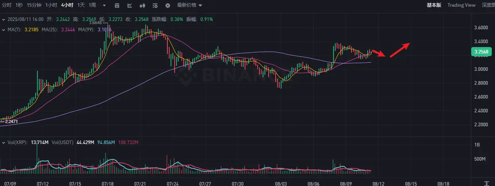Switch to 15分钟 interval

[34, 5]
